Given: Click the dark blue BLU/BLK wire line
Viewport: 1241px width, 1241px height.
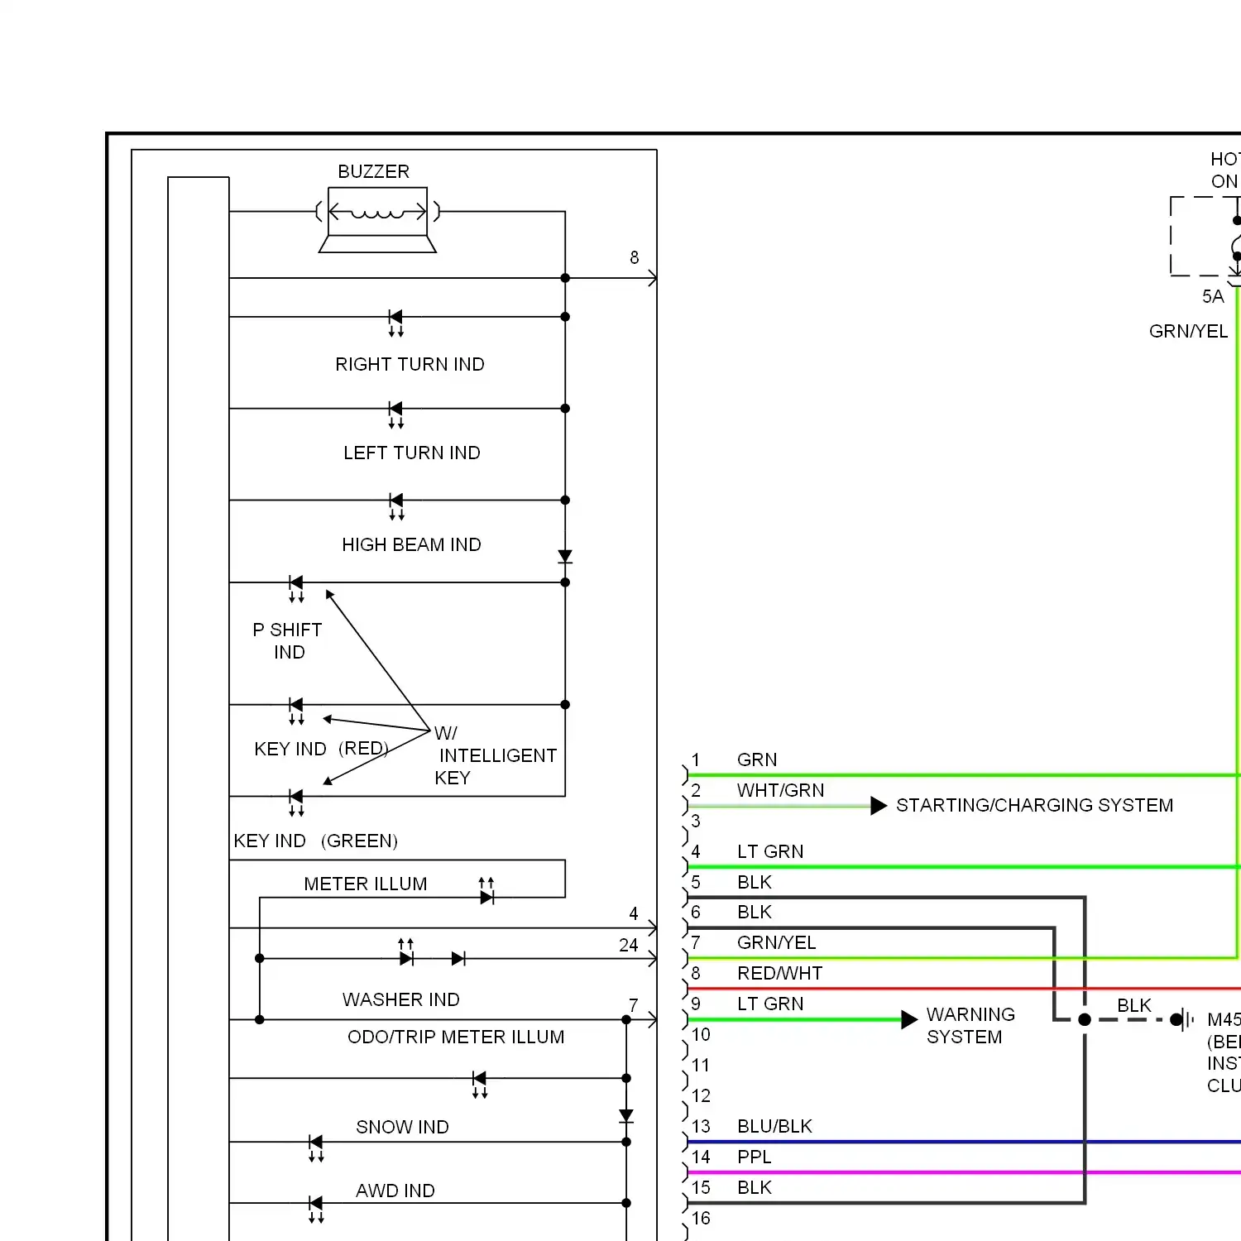Looking at the screenshot, I should point(964,1142).
